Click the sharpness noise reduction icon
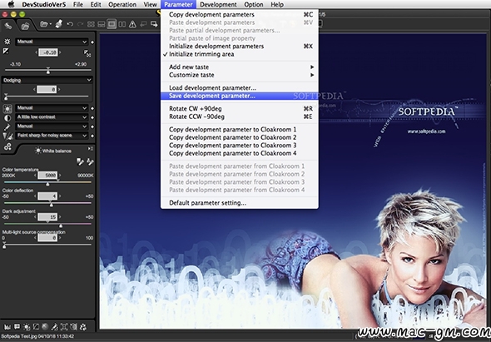The height and width of the screenshot is (342, 491). (7, 136)
